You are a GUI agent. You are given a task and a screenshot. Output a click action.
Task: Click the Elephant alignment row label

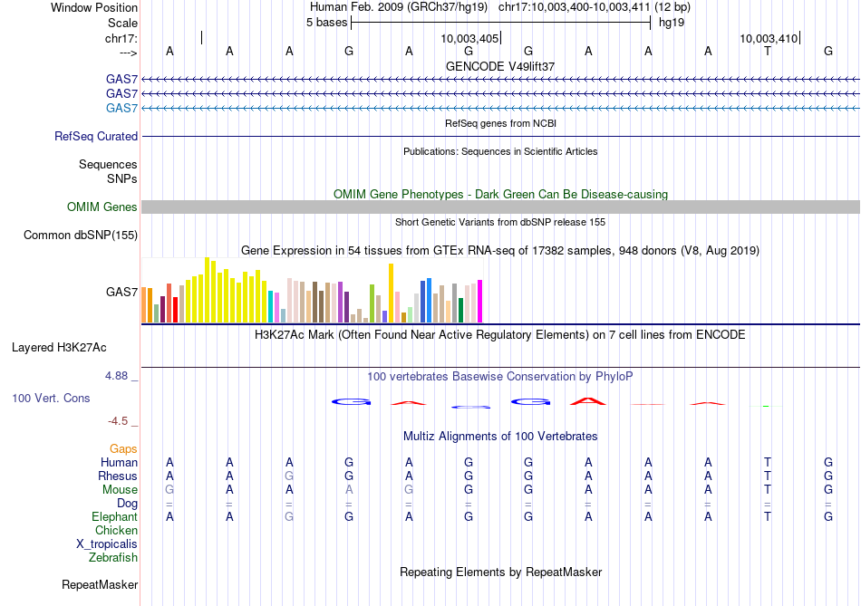tap(114, 516)
